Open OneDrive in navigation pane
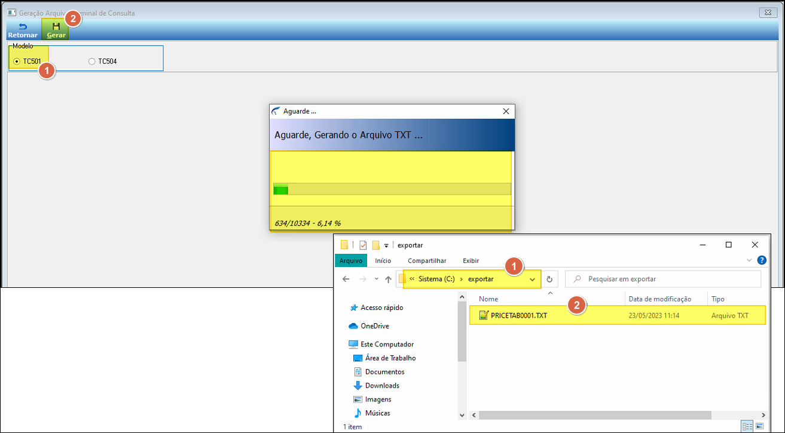 [375, 326]
